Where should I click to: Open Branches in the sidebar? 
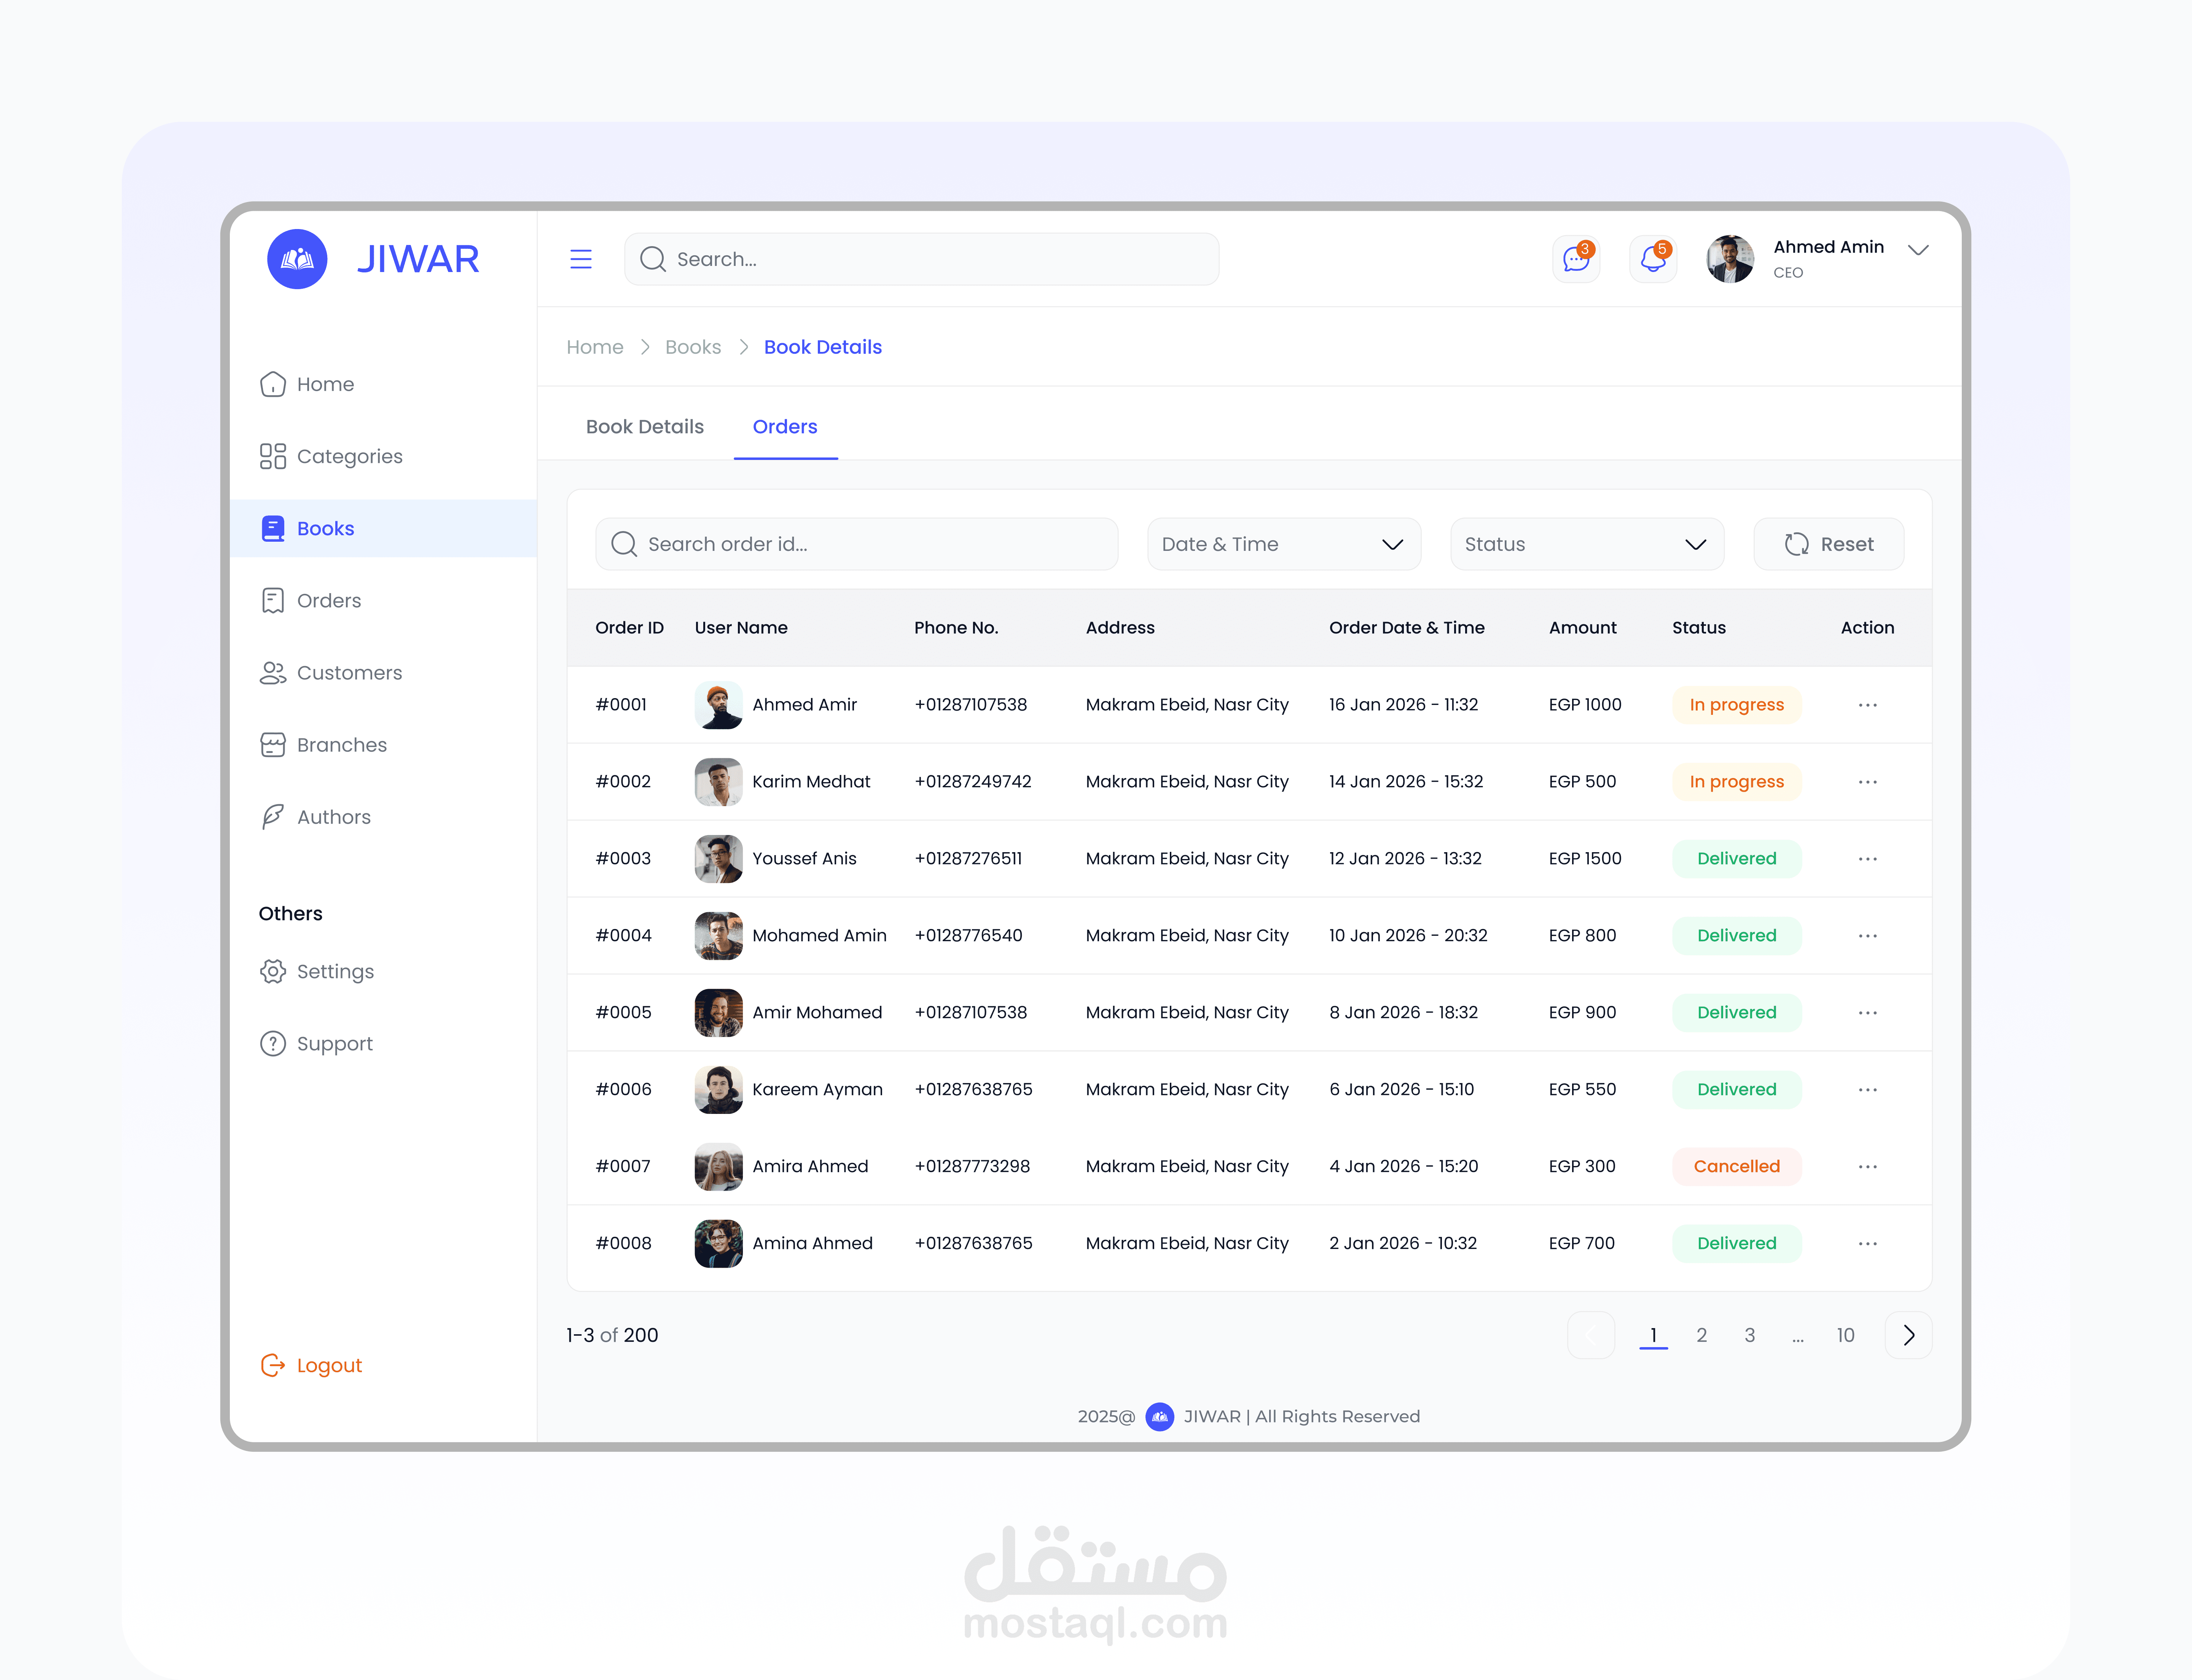point(341,745)
